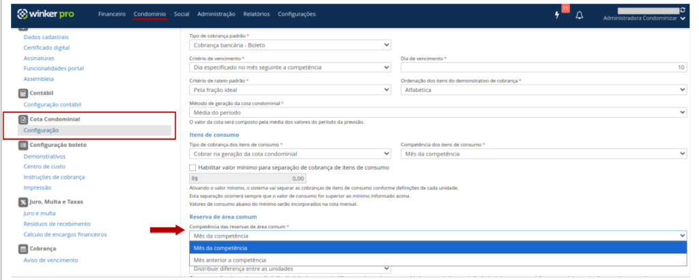Viewport: 699px width, 280px height.
Task: Click the refresh icon next to account name
Action: point(683,10)
